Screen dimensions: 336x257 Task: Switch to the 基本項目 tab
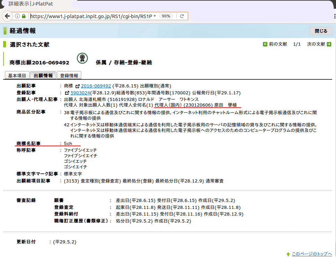[17, 76]
